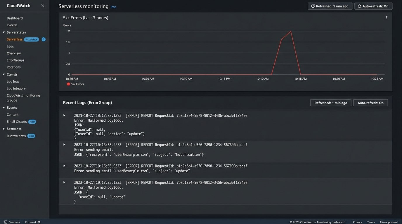Select Logs in the sidebar
Image resolution: width=402 pixels, height=224 pixels.
point(10,46)
